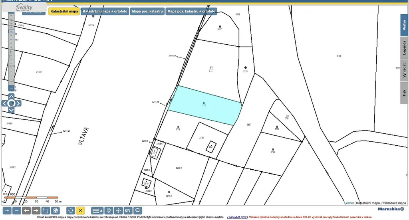409x220 pixels.
Task: Click the zoom in plus button
Action: pos(7,210)
